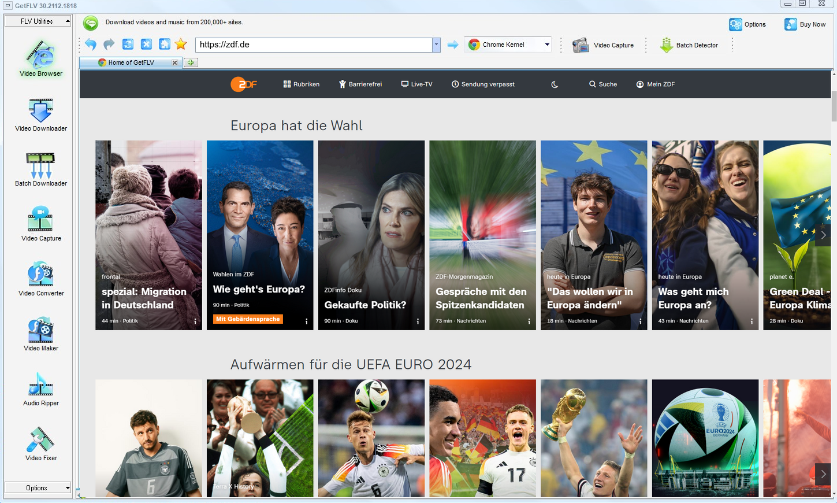Viewport: 837px width, 503px height.
Task: Open Mein ZDF account
Action: (656, 84)
